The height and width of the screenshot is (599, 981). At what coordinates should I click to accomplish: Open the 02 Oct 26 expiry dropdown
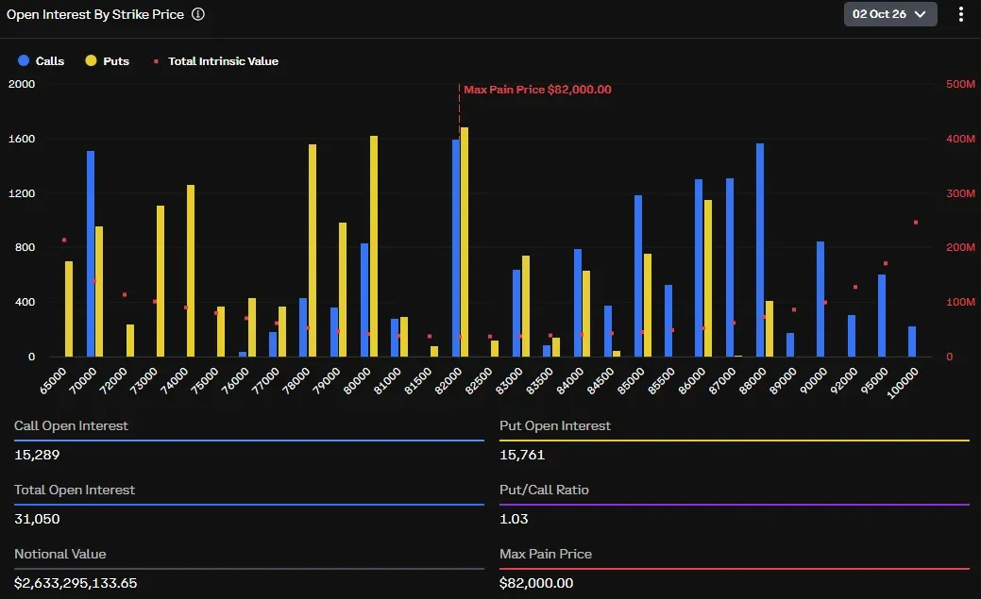click(x=890, y=14)
